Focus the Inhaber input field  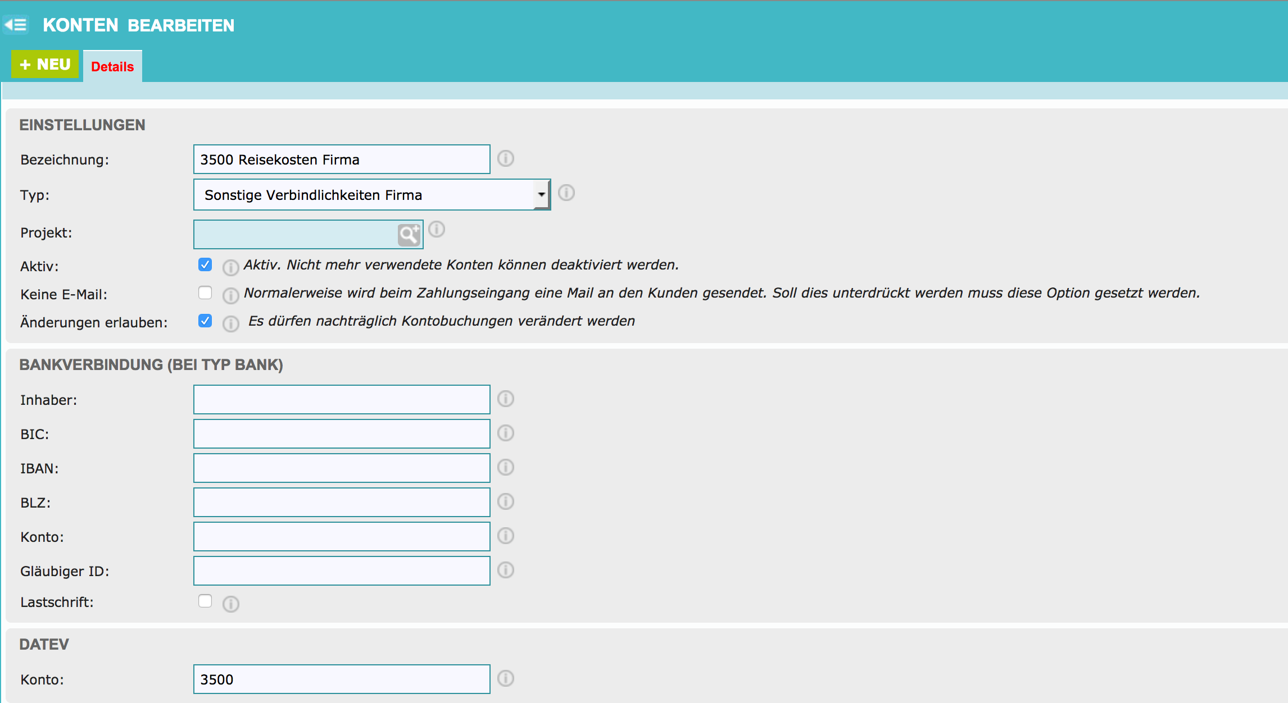click(342, 400)
